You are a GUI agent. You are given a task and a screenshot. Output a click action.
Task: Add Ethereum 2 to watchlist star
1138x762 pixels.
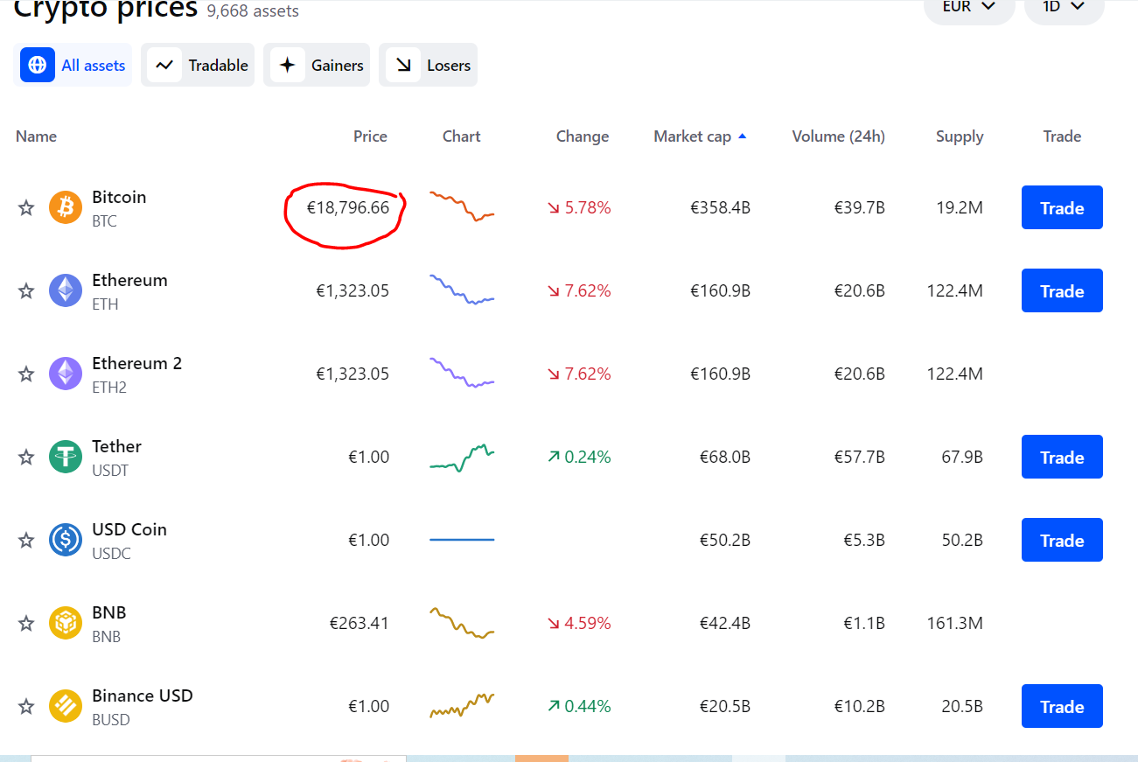(x=26, y=374)
